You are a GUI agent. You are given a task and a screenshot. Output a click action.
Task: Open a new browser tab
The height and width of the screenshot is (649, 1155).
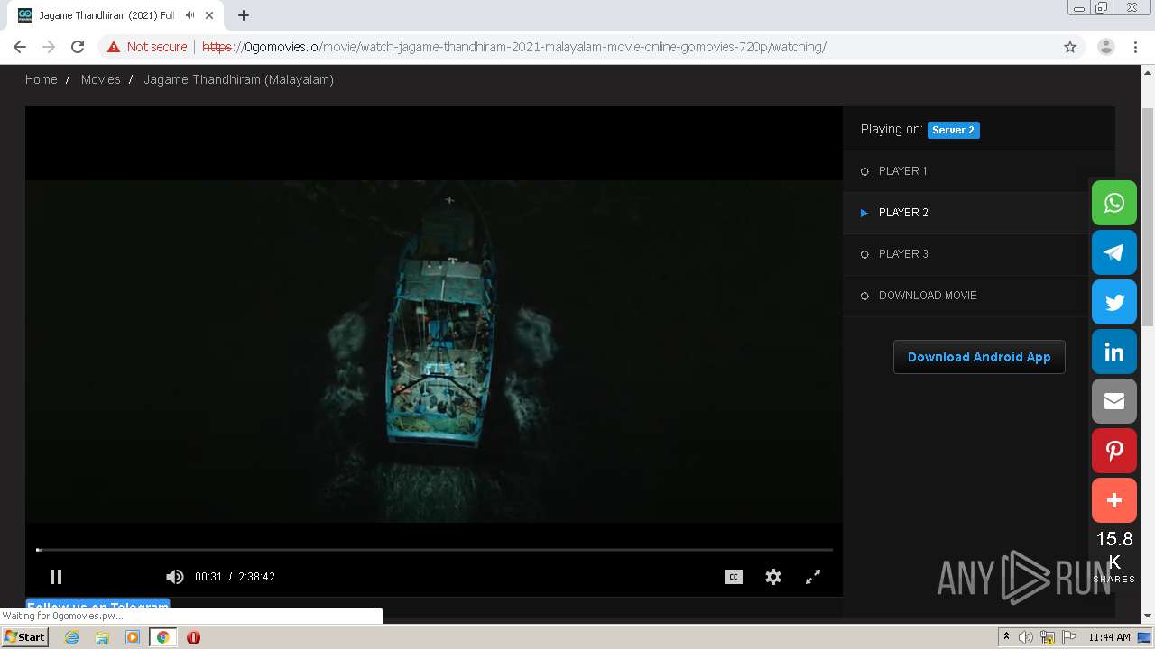pyautogui.click(x=244, y=15)
